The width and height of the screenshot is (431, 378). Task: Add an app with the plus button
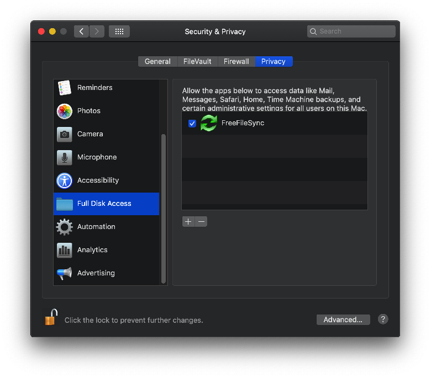tap(188, 221)
